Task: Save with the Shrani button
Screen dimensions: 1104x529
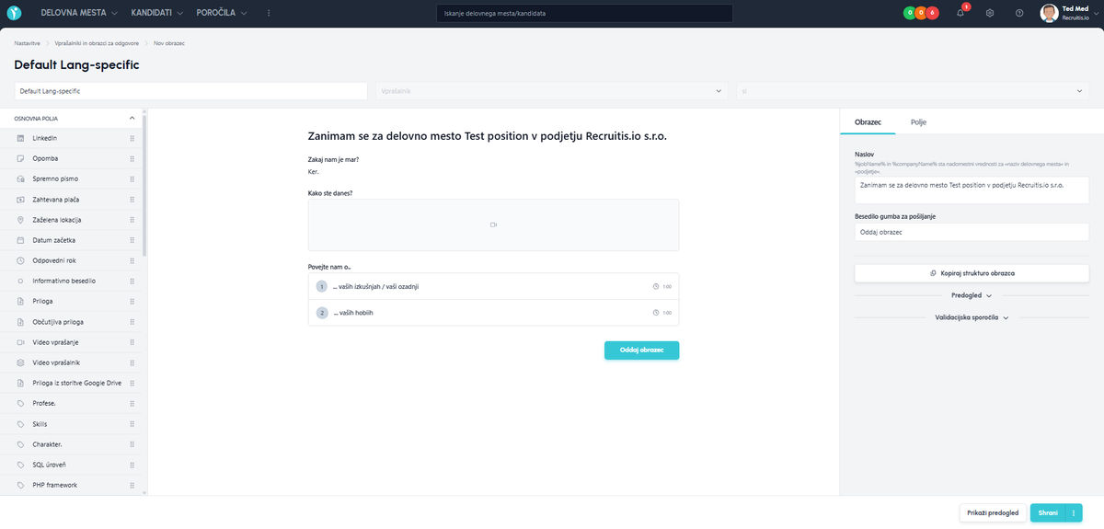Action: [x=1048, y=512]
